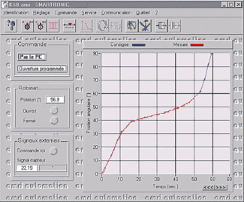Open the Communication menu
The image size is (244, 202).
(116, 13)
